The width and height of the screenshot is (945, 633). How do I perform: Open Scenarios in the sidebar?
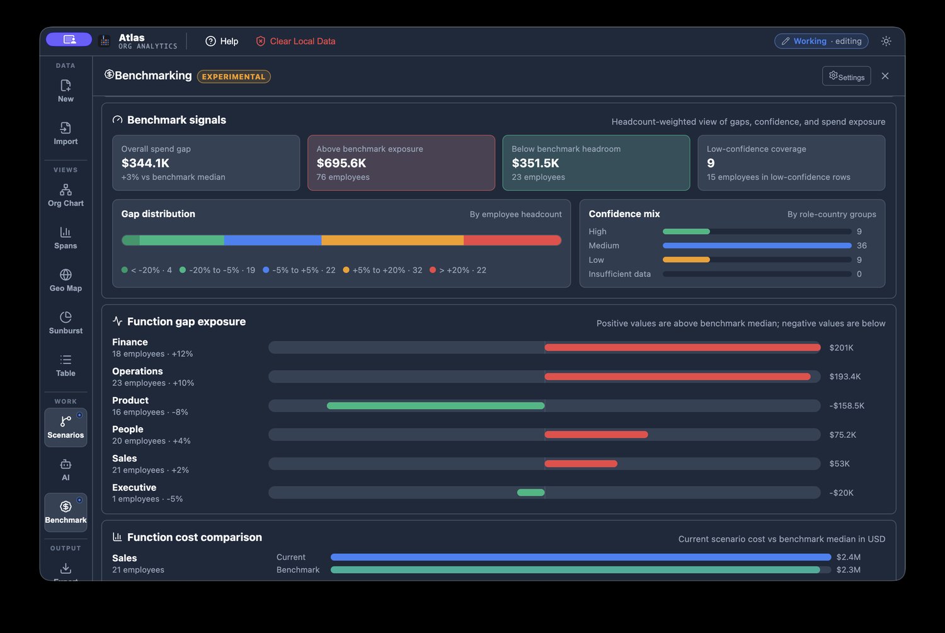coord(66,427)
